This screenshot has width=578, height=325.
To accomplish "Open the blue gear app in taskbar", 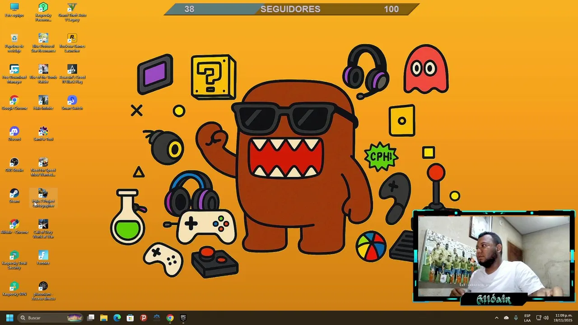I will pos(157,318).
